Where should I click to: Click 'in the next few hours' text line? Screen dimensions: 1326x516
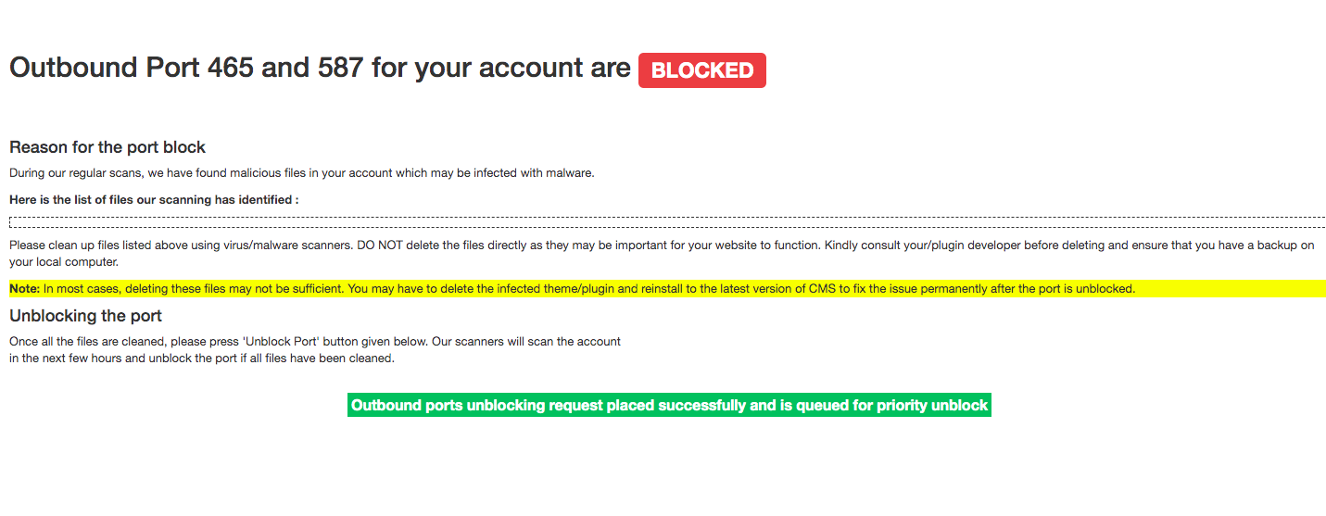pyautogui.click(x=202, y=359)
